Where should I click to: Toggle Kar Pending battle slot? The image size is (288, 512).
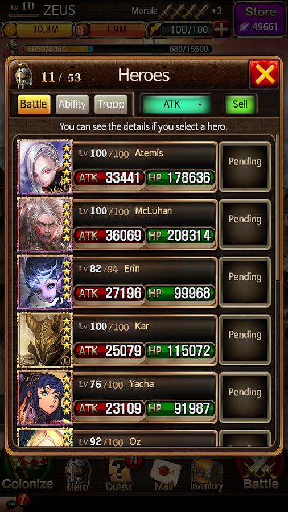245,340
